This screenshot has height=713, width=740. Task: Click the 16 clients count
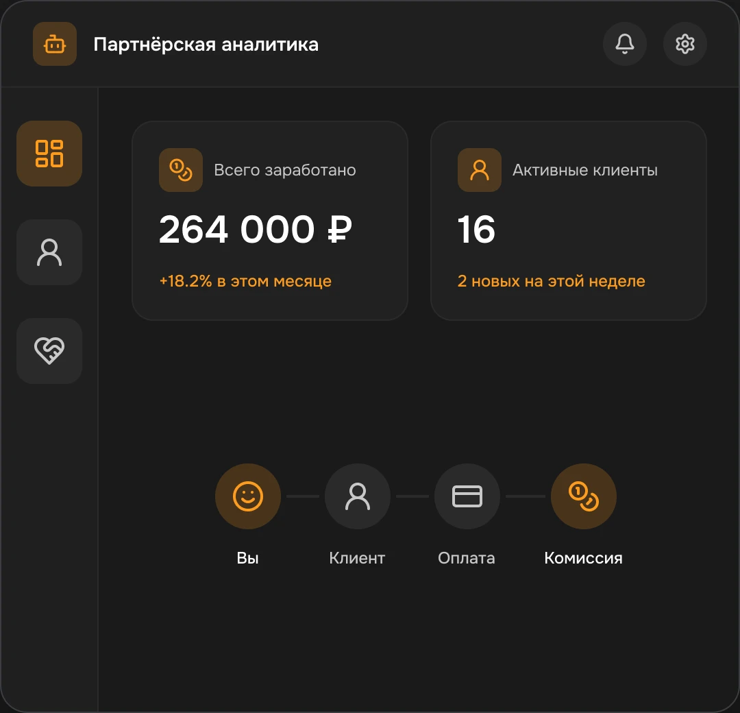coord(476,230)
